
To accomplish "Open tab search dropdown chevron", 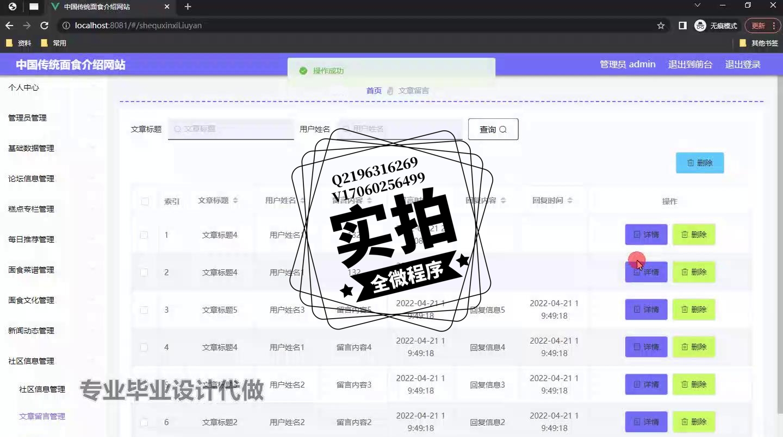I will (x=698, y=5).
